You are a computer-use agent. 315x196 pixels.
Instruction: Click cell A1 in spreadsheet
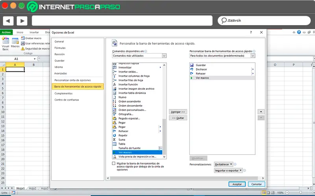coord(15,69)
